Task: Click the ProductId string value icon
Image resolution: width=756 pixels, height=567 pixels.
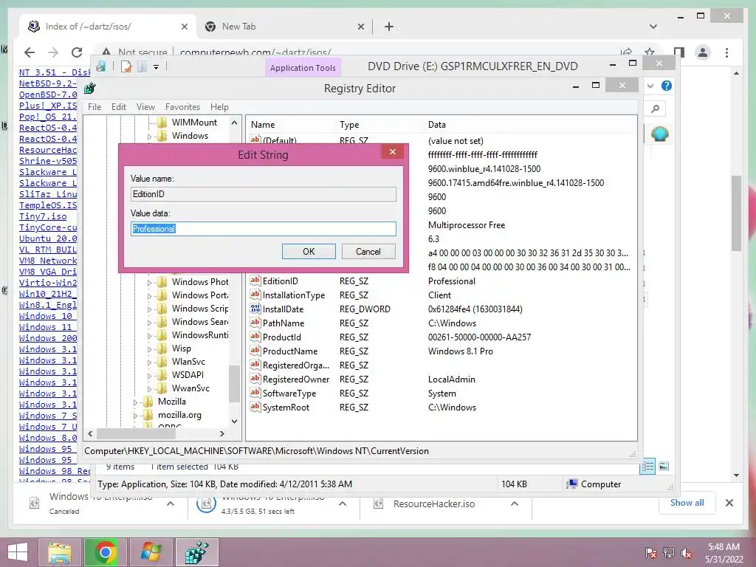Action: (255, 337)
